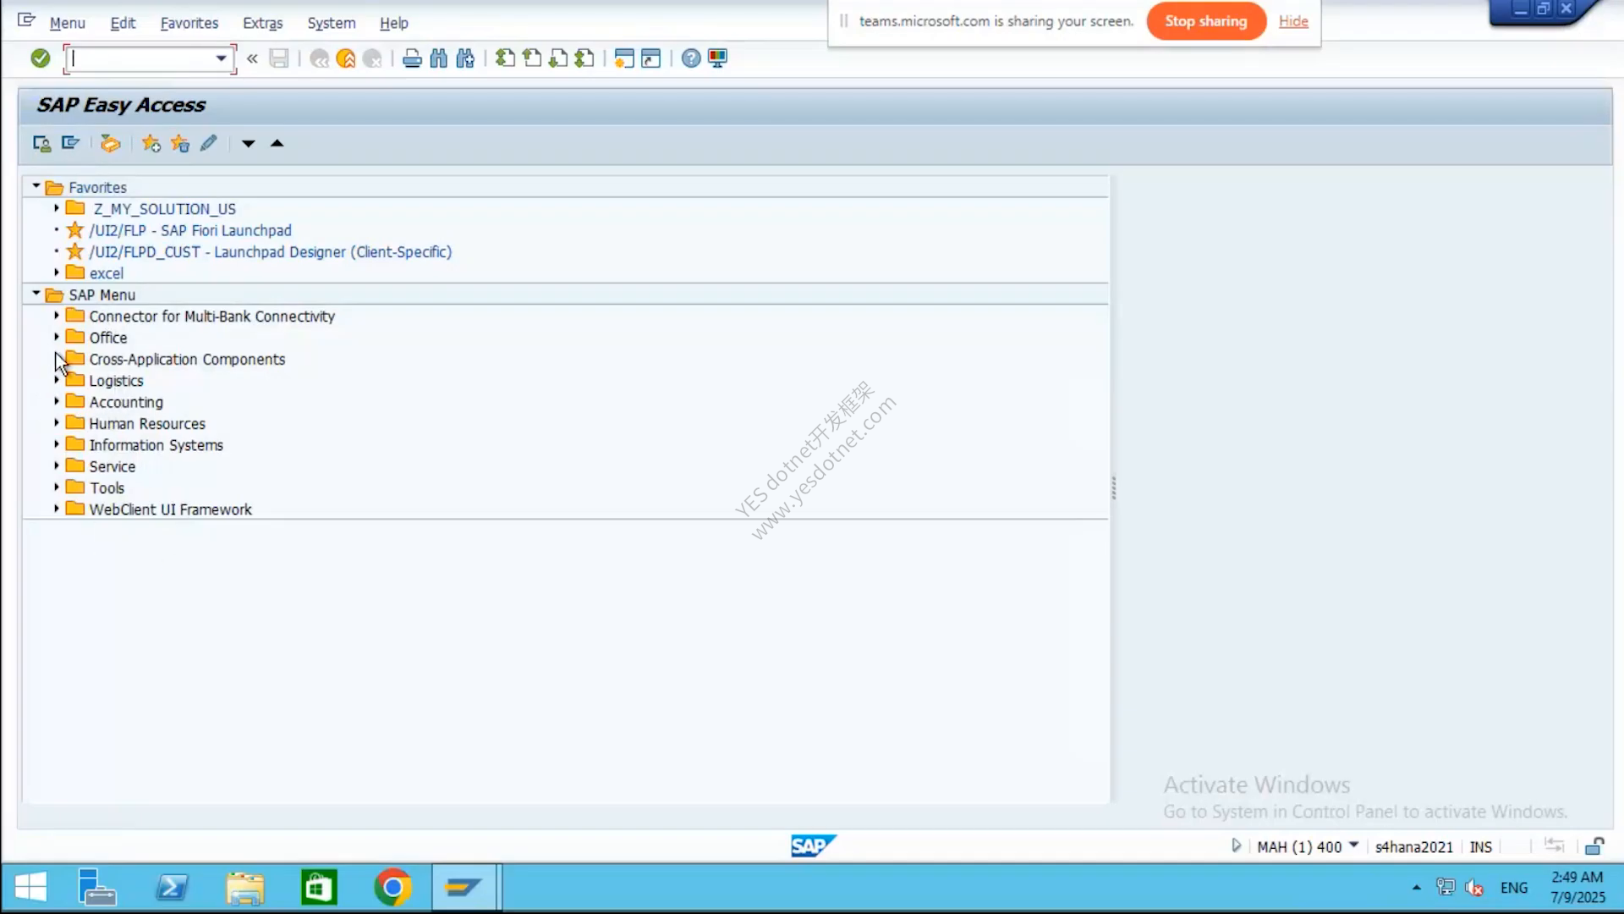
Task: Click the Previous Page icon
Action: point(532,58)
